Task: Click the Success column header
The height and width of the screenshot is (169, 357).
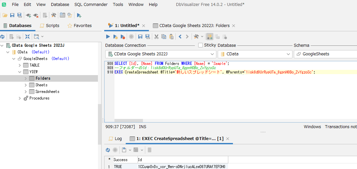Action: (x=120, y=160)
